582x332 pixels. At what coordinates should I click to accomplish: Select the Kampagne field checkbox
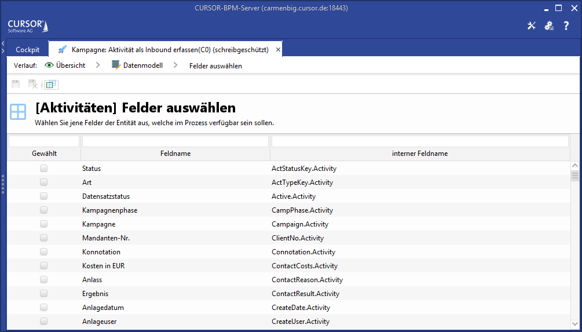pos(43,224)
